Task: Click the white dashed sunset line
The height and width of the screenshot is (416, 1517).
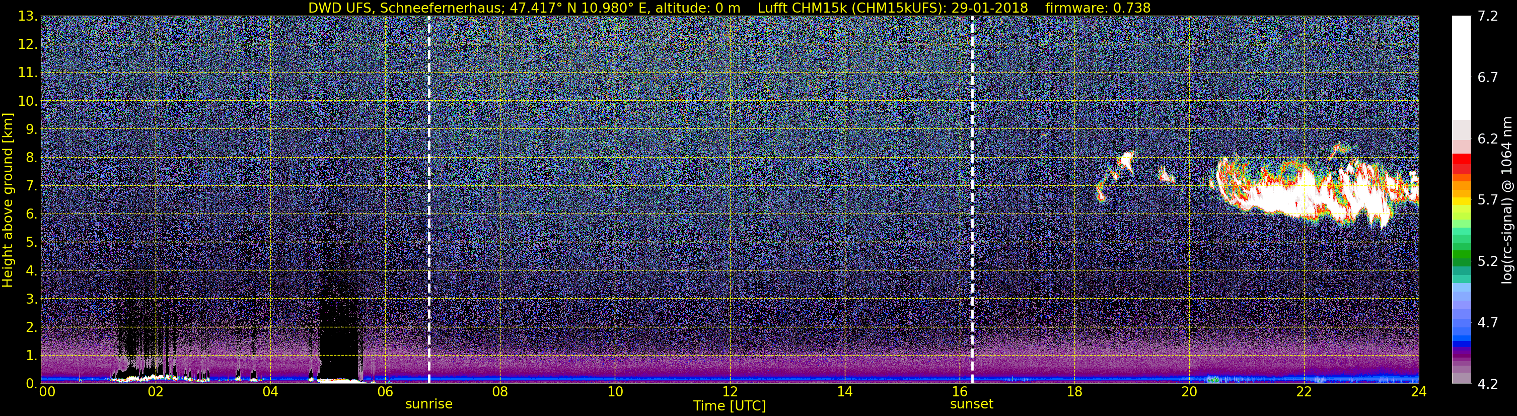Action: click(x=972, y=200)
